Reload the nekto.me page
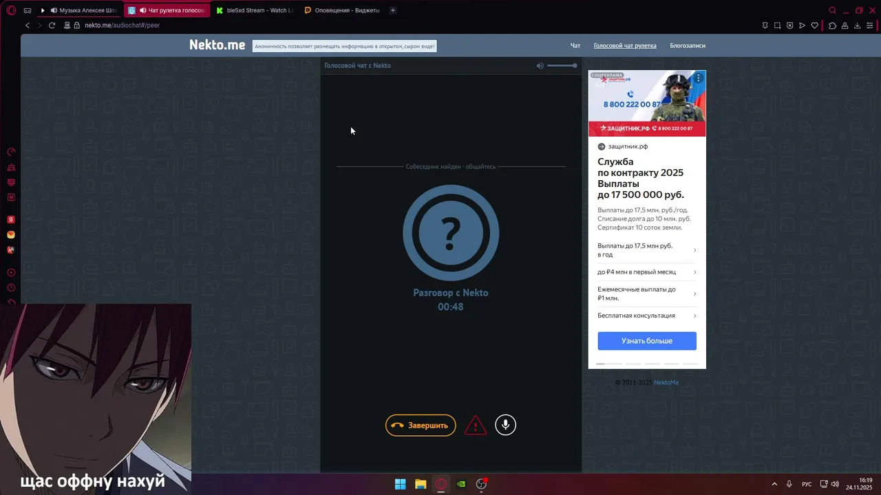The image size is (881, 495). point(52,25)
